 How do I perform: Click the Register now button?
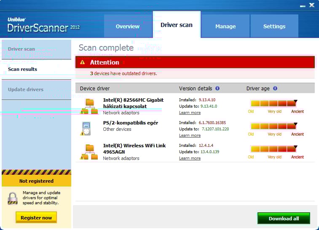[x=36, y=218]
